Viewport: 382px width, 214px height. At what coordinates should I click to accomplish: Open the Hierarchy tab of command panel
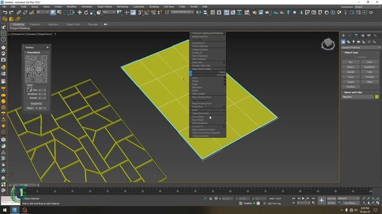(356, 36)
